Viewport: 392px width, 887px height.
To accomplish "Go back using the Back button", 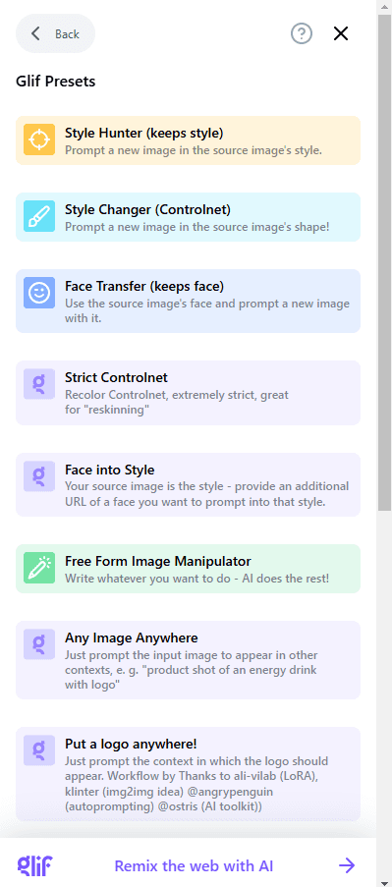I will click(x=55, y=34).
